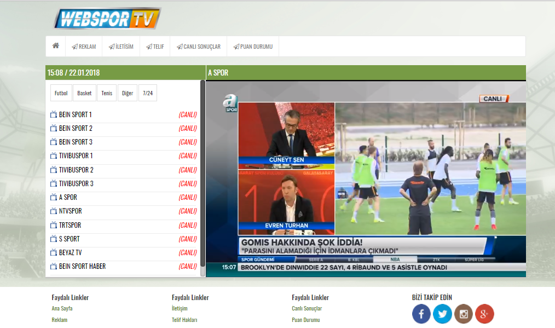555x328 pixels.
Task: Open the Puan Durumu footer link
Action: tap(306, 320)
